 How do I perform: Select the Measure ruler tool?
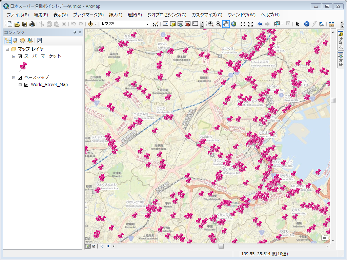[x=331, y=24]
